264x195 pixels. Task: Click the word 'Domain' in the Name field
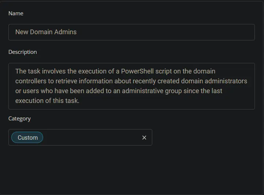[41, 32]
